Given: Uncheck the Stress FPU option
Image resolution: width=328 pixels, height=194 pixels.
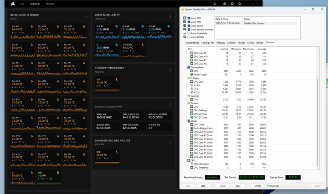Looking at the screenshot, I should coord(189,22).
